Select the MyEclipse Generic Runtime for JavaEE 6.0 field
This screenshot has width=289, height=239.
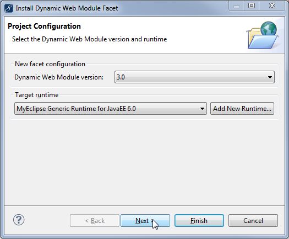[x=111, y=109]
